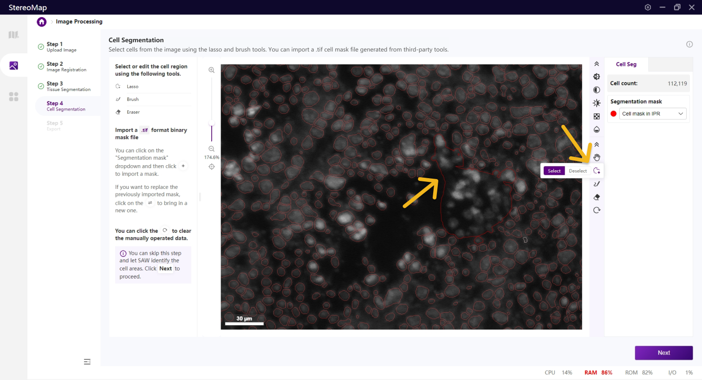
Task: Open the map viewer icon in left sidebar
Action: click(x=13, y=35)
